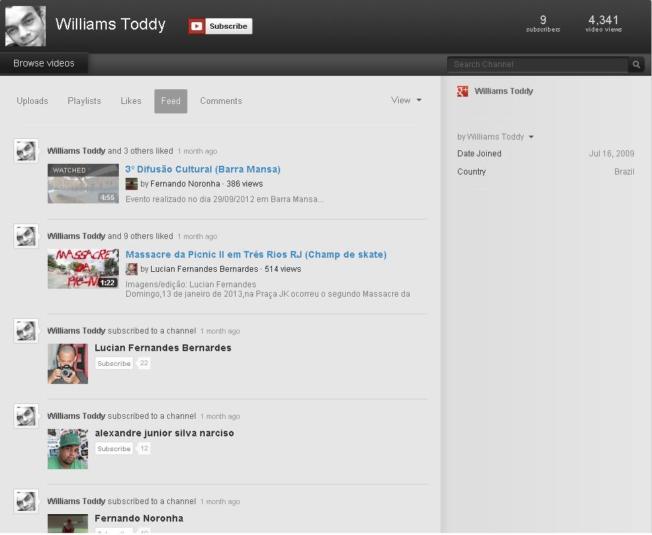This screenshot has height=535, width=652.
Task: Click the Google+ icon beside Williams Toddy
Action: pyautogui.click(x=463, y=91)
